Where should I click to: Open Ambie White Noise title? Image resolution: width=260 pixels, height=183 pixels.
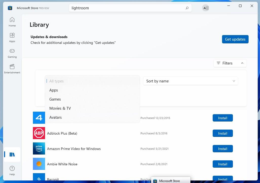[62, 164]
